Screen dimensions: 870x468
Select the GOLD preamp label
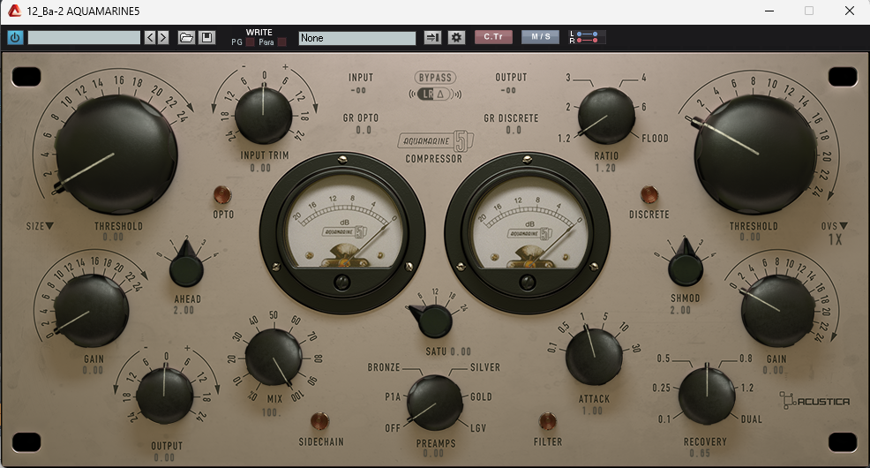481,397
